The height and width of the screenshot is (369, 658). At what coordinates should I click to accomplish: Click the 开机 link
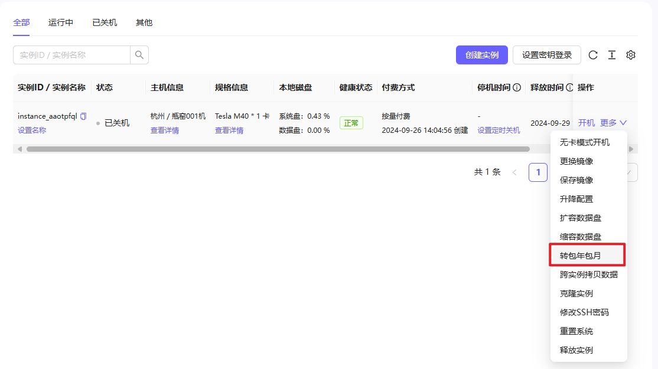[587, 123]
